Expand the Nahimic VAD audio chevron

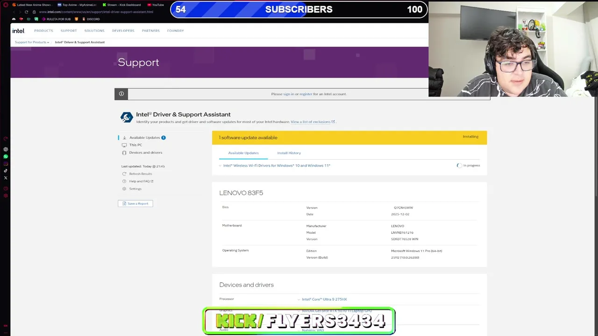(x=299, y=330)
